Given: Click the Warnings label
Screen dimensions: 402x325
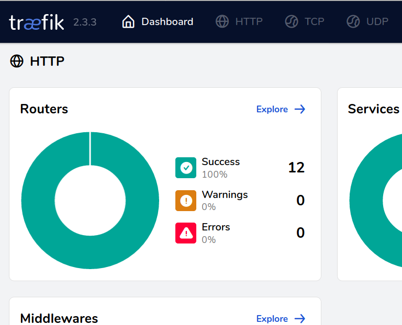Looking at the screenshot, I should [x=225, y=195].
